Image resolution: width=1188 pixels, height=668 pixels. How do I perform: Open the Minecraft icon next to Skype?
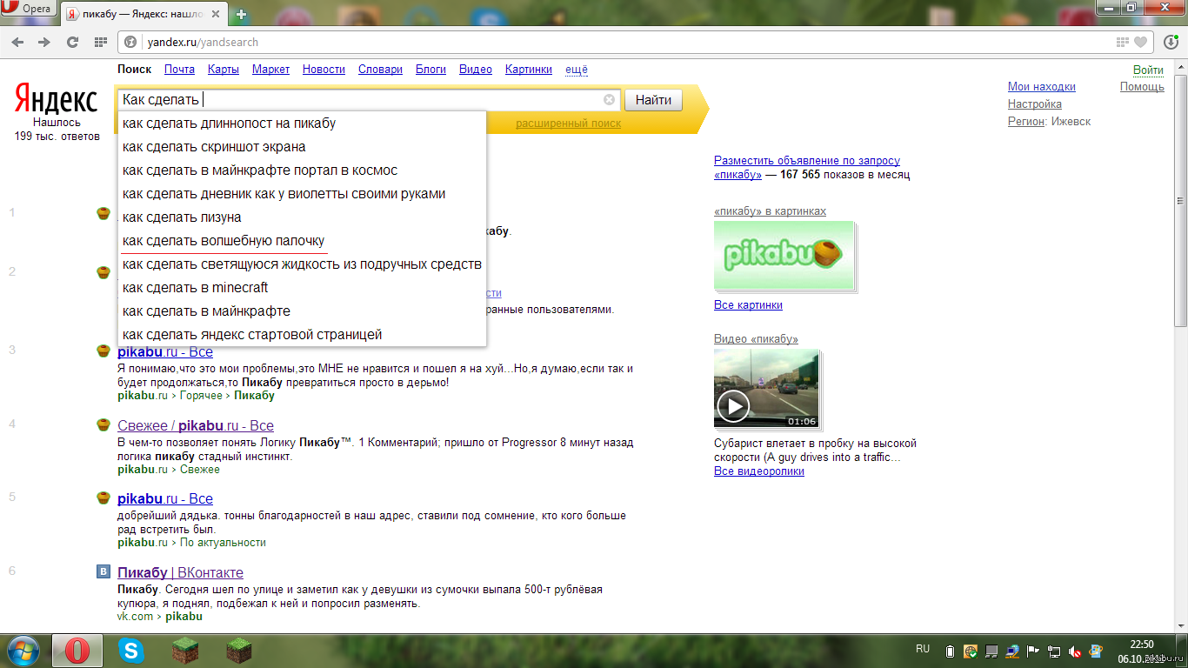click(185, 650)
